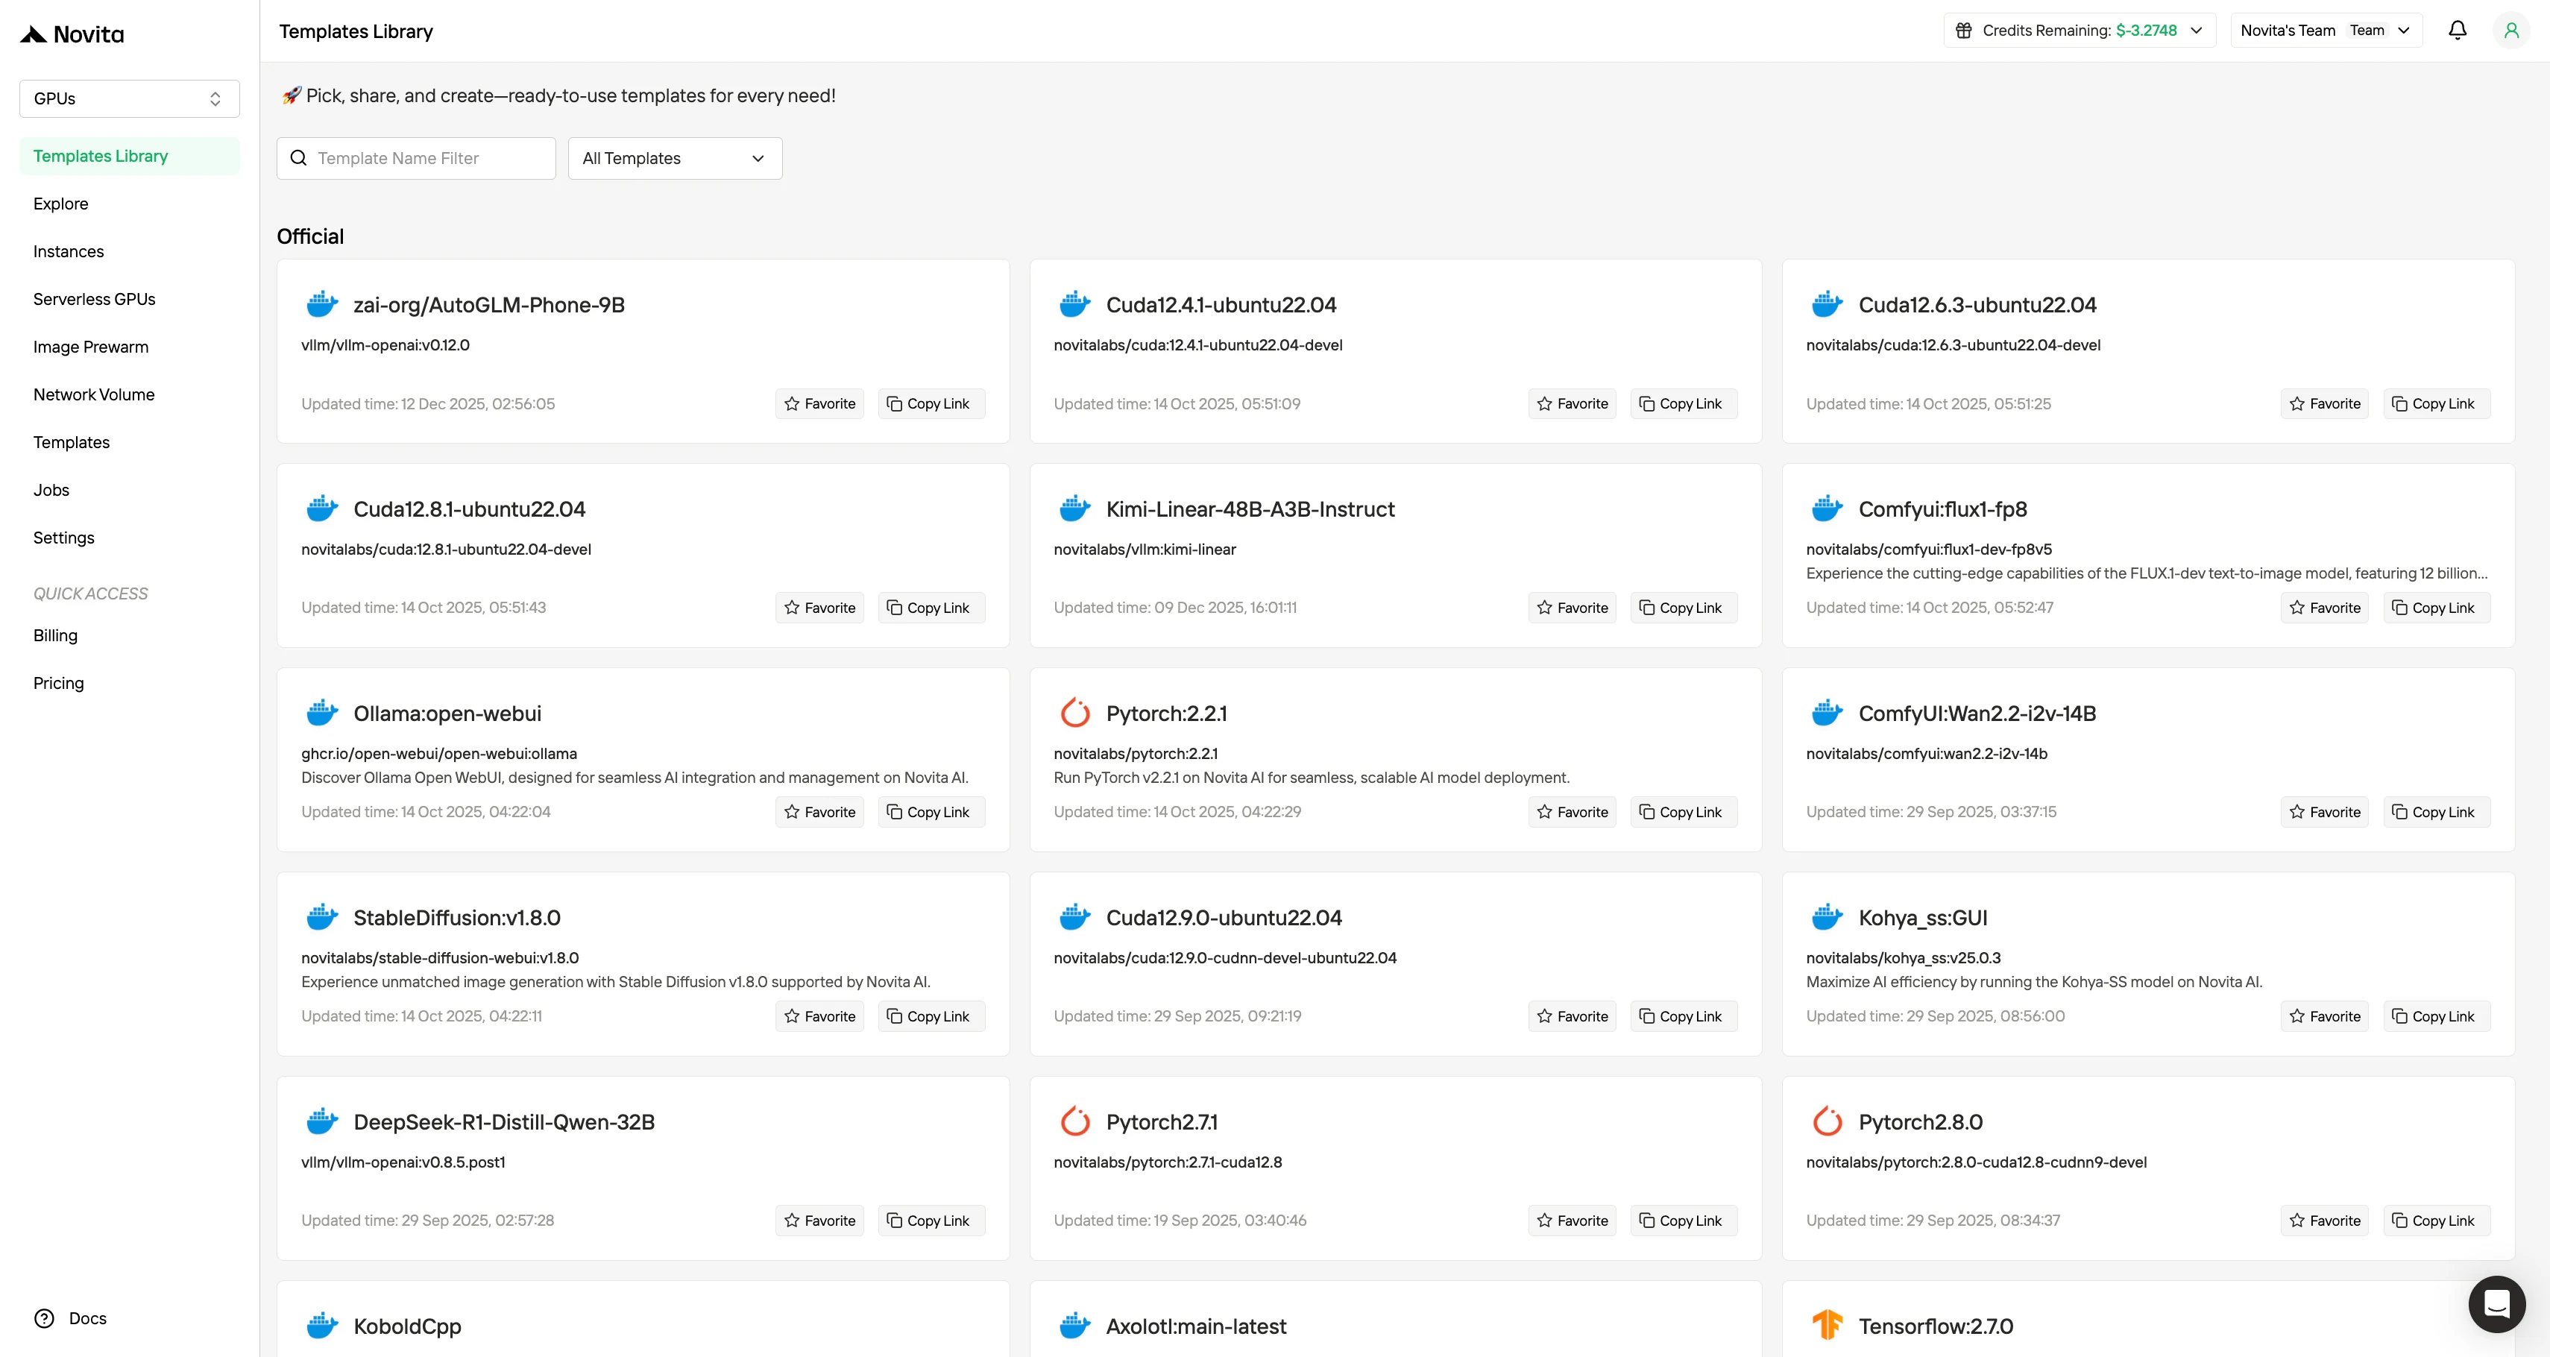
Task: Open the Instances page
Action: (130, 251)
